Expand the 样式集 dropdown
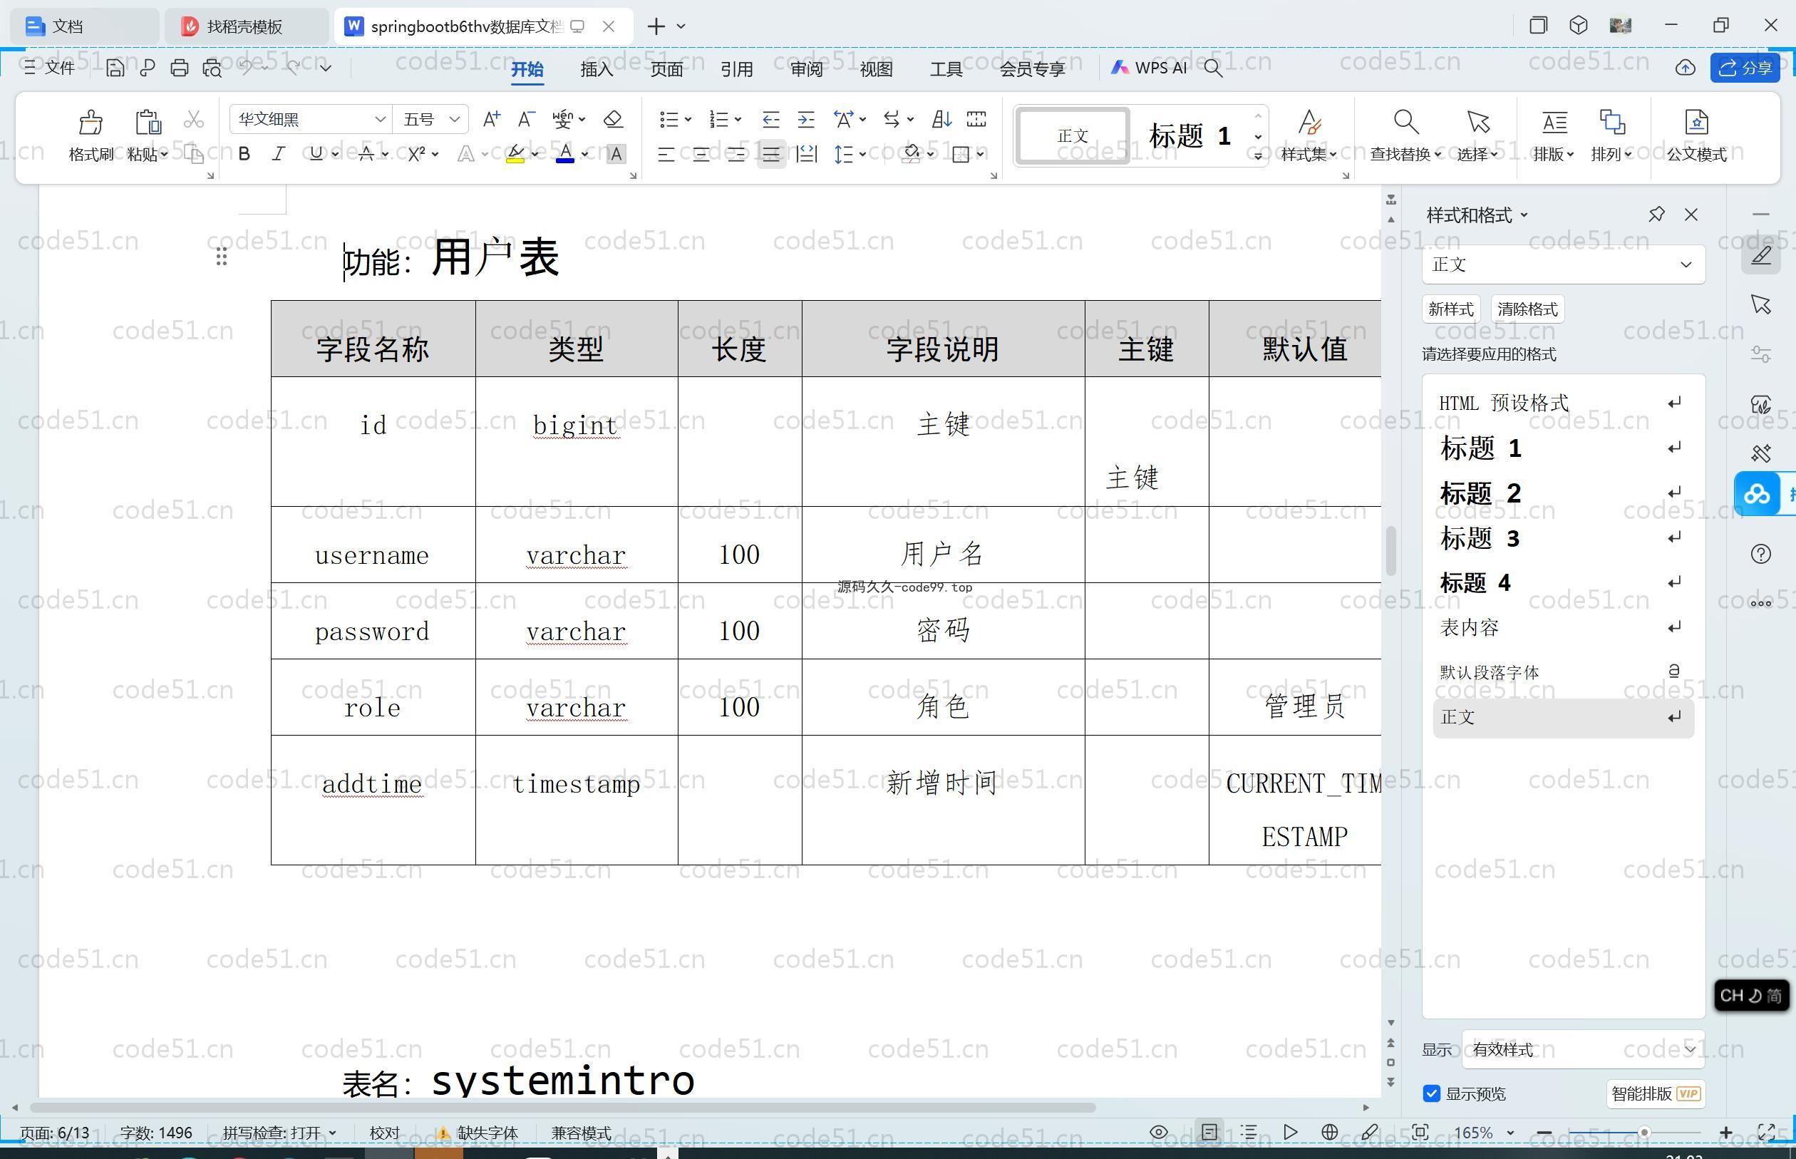This screenshot has height=1159, width=1796. (x=1309, y=154)
